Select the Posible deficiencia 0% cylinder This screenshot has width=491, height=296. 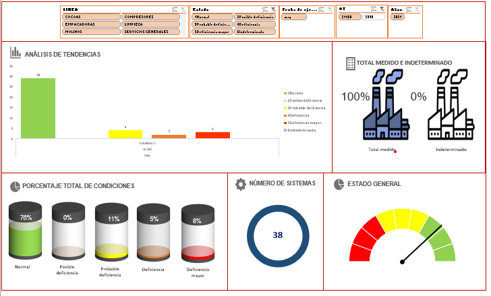68,231
